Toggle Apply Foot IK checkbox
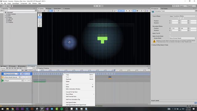 170,33
